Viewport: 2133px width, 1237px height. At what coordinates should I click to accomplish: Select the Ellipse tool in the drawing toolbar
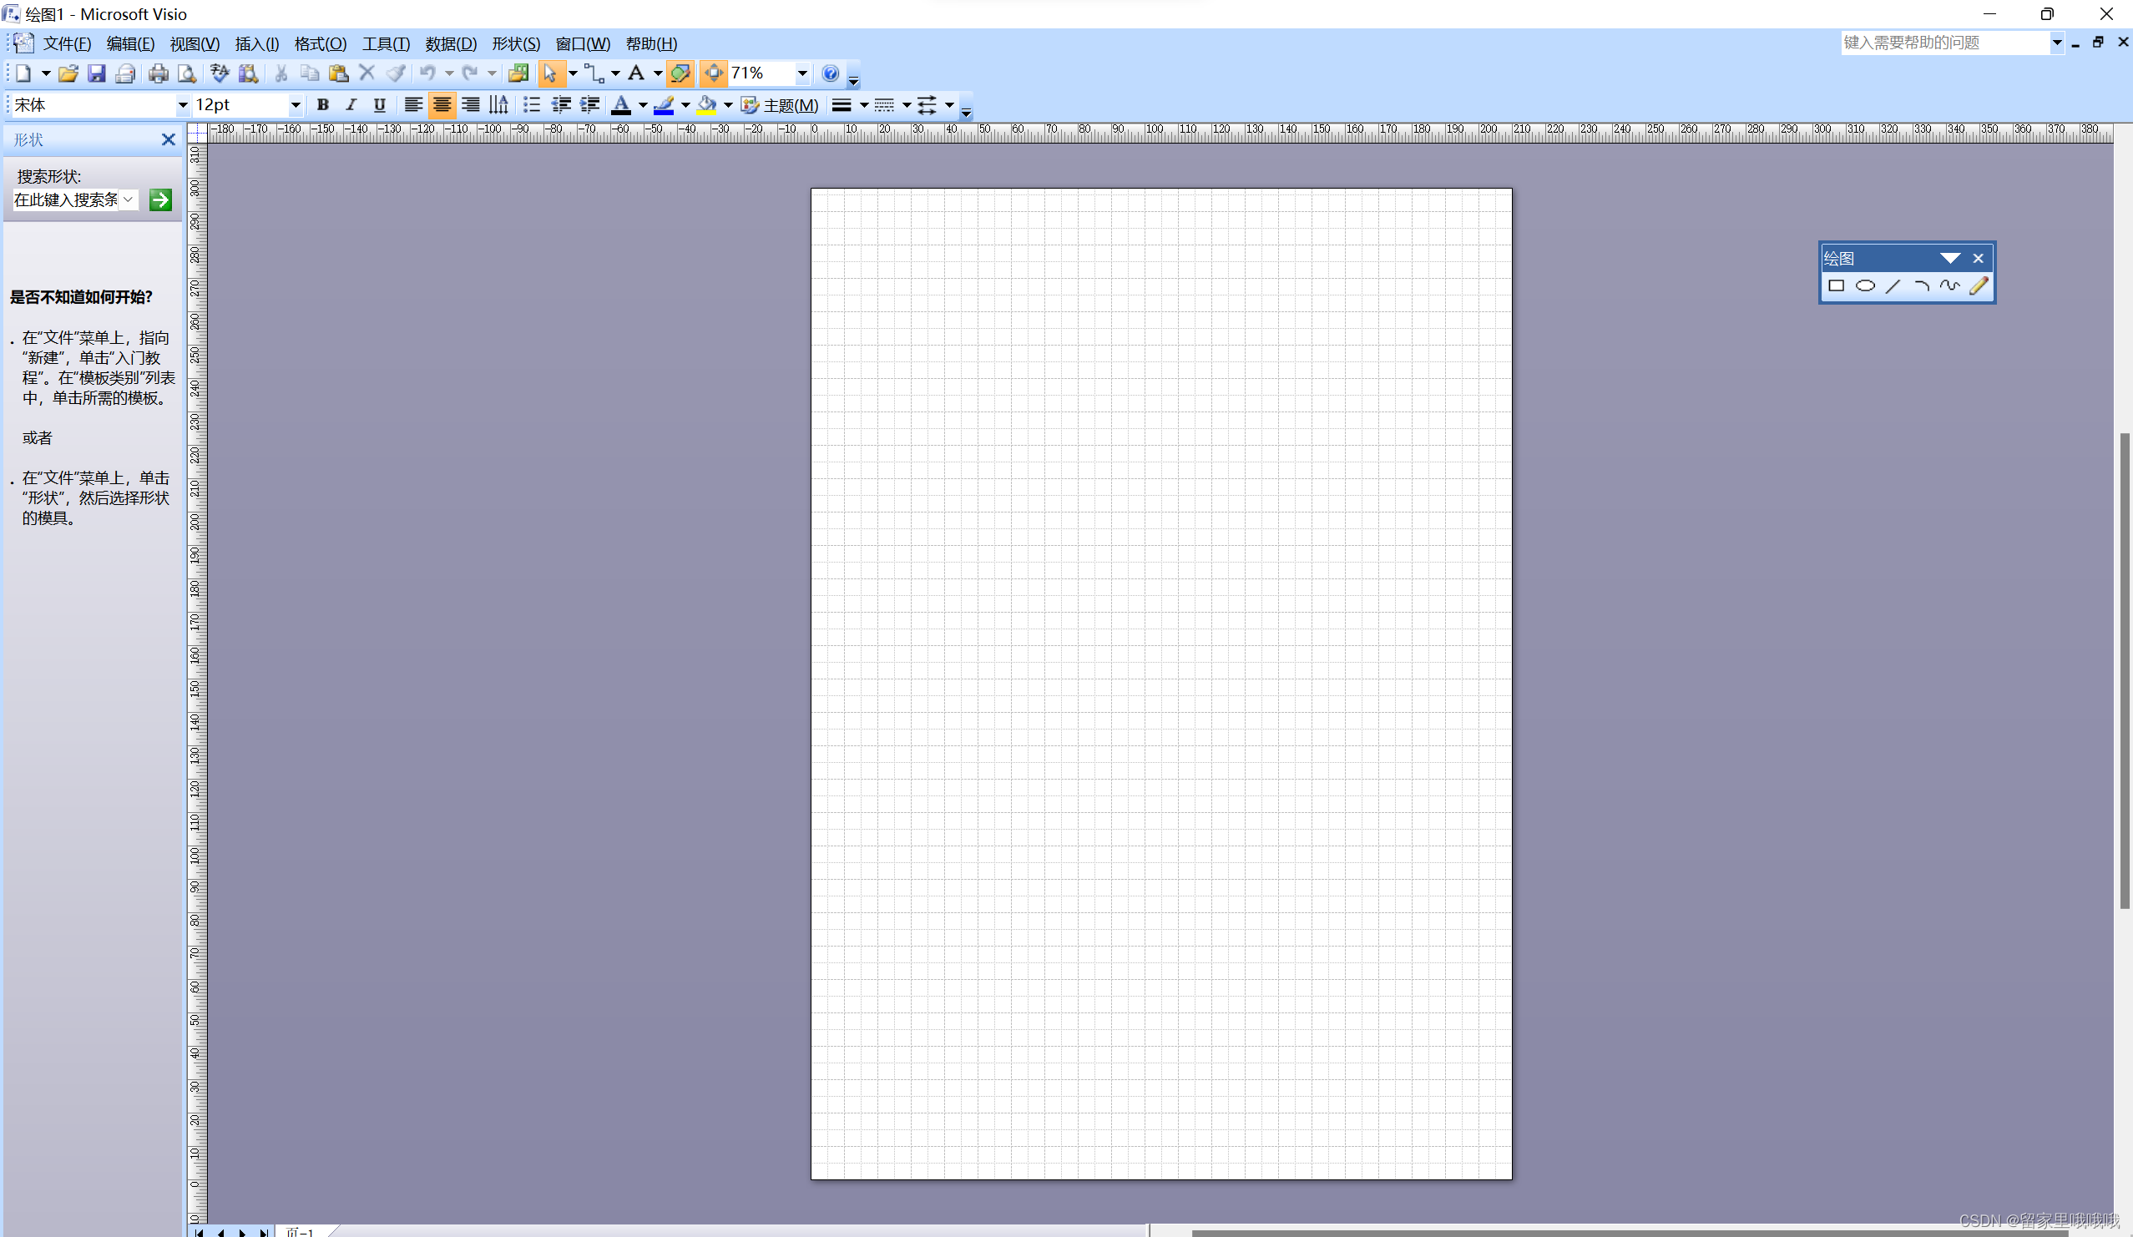tap(1865, 286)
